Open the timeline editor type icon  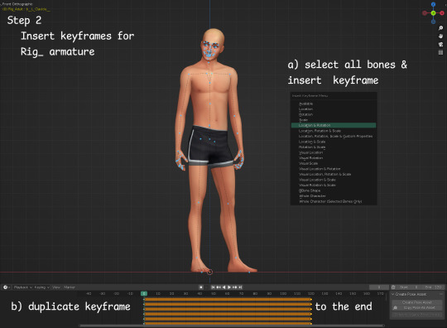(7, 287)
